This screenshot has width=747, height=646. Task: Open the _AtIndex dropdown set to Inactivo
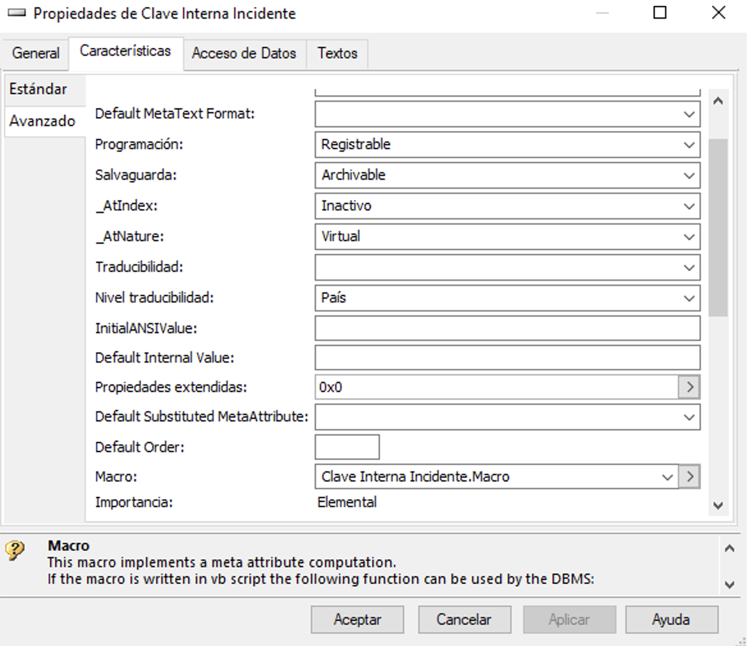[x=689, y=207]
